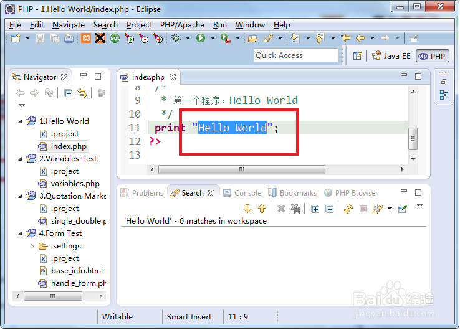Click Collapse All in Search view
460x330 pixels.
tap(330, 209)
